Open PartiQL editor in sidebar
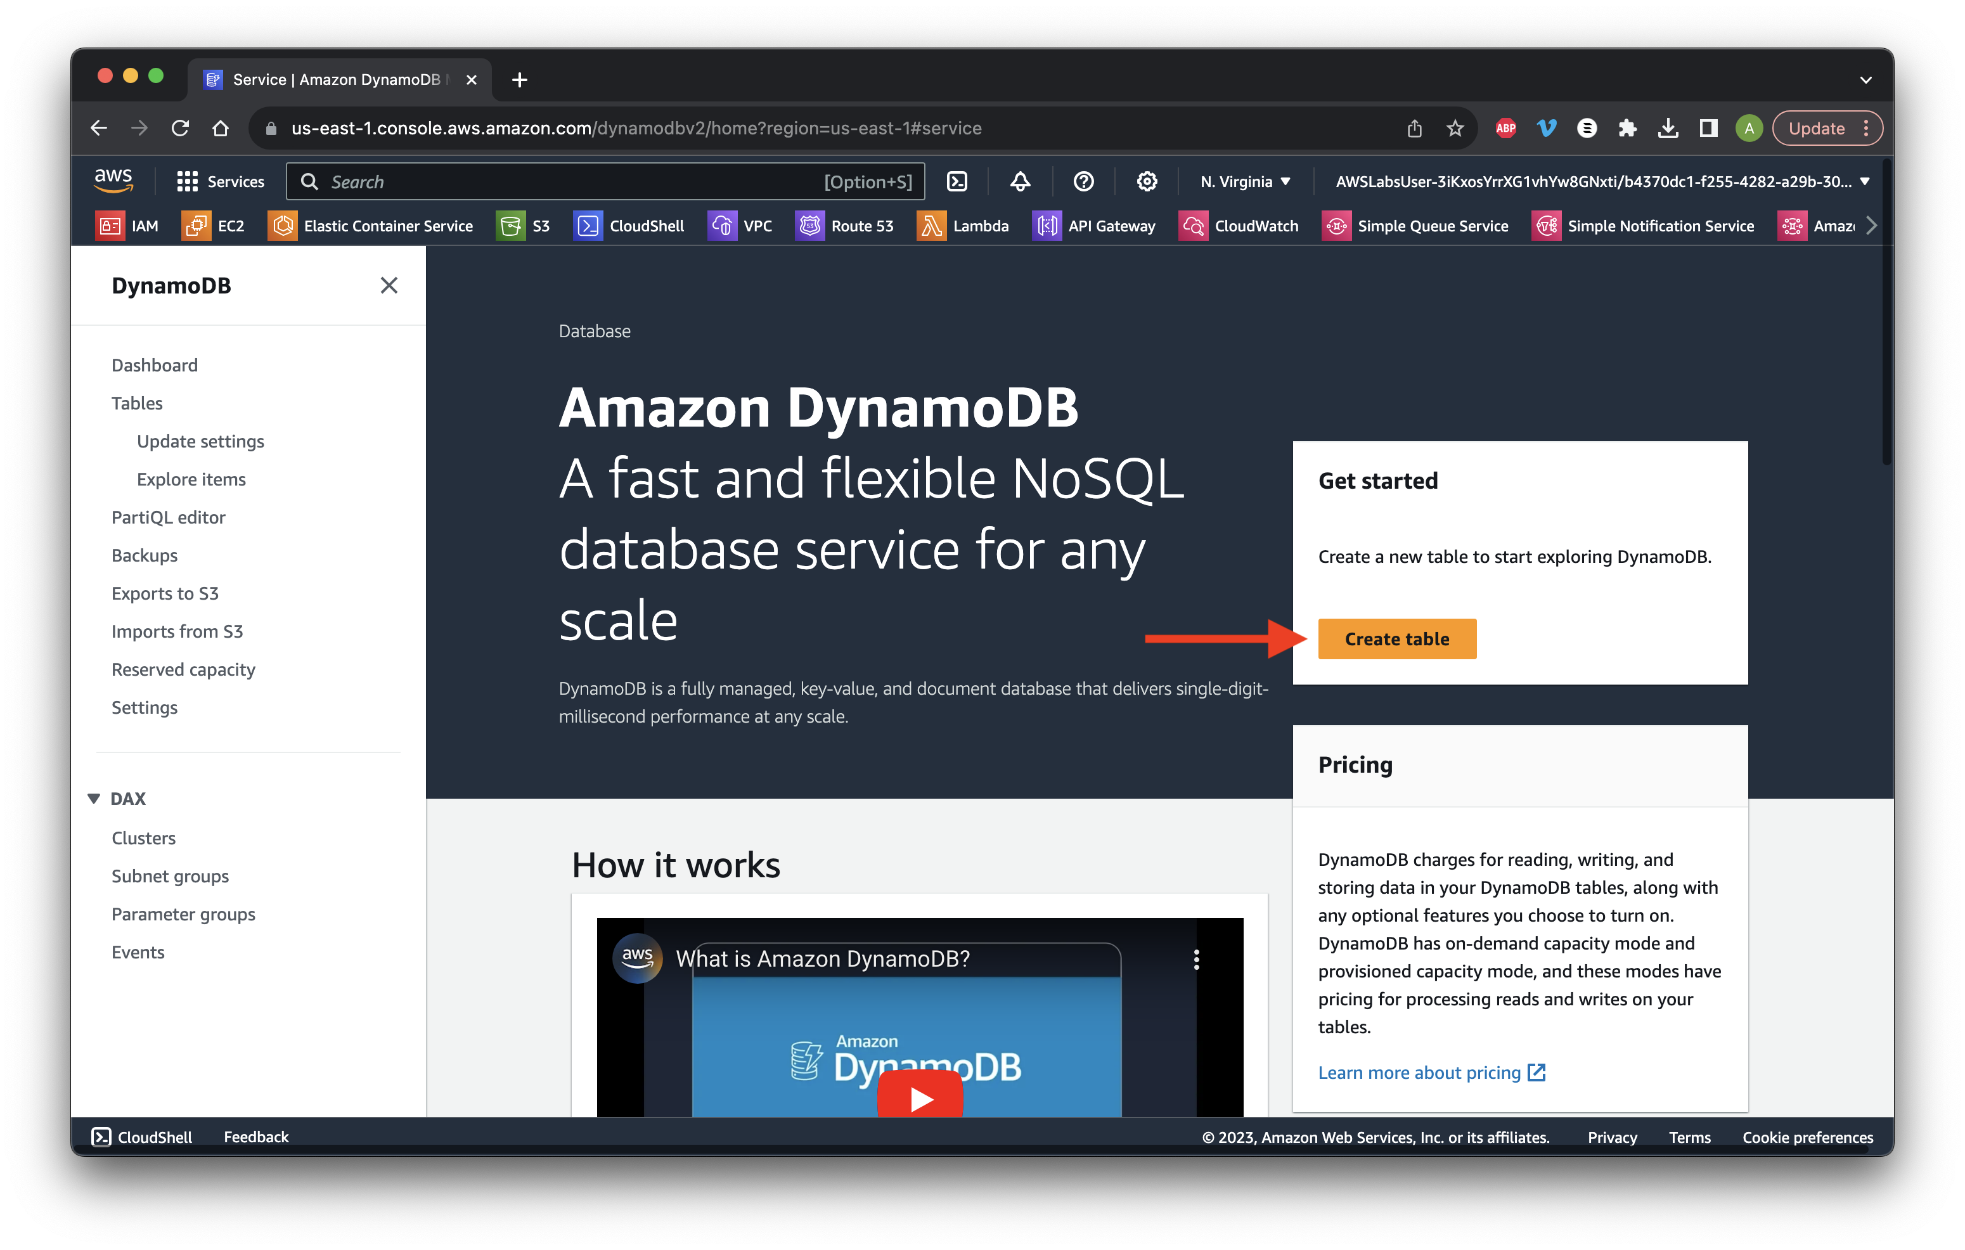1965x1250 pixels. [x=168, y=517]
